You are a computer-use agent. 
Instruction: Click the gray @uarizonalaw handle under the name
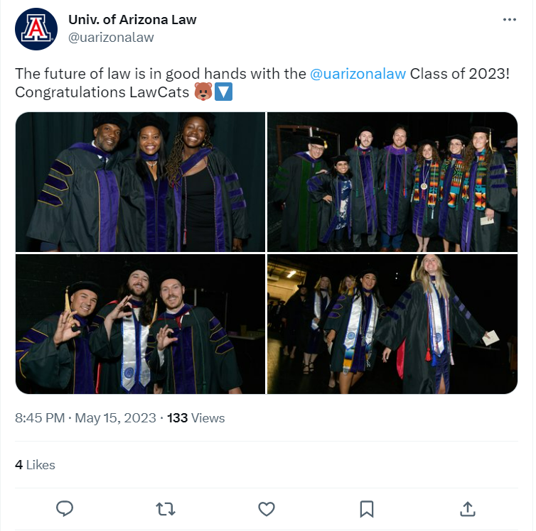point(111,38)
